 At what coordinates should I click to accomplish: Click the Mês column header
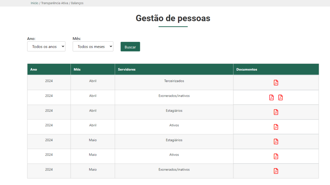coord(77,69)
